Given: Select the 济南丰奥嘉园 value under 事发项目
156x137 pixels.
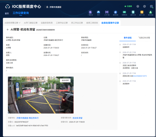Looking at the screenshot, I should click(86, 40).
